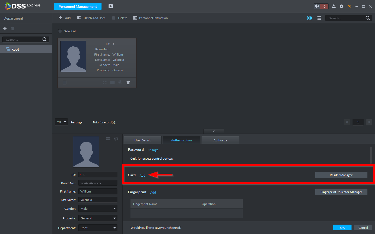Click the Fingerprint Name column header
Screen dimensions: 375x234
tap(165, 204)
